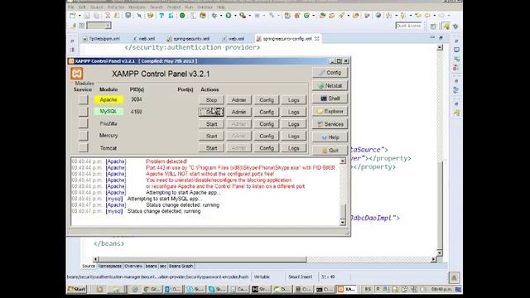Click the Open Perspective icon beside Quick Access
The height and width of the screenshot is (298, 530).
click(x=433, y=26)
